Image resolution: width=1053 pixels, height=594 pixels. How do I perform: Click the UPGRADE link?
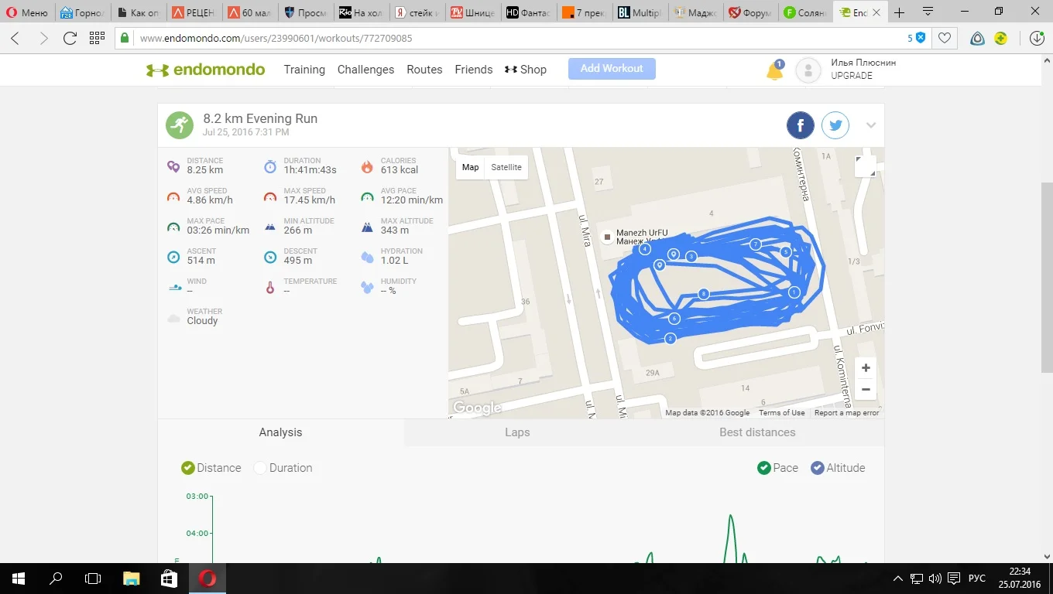point(852,76)
